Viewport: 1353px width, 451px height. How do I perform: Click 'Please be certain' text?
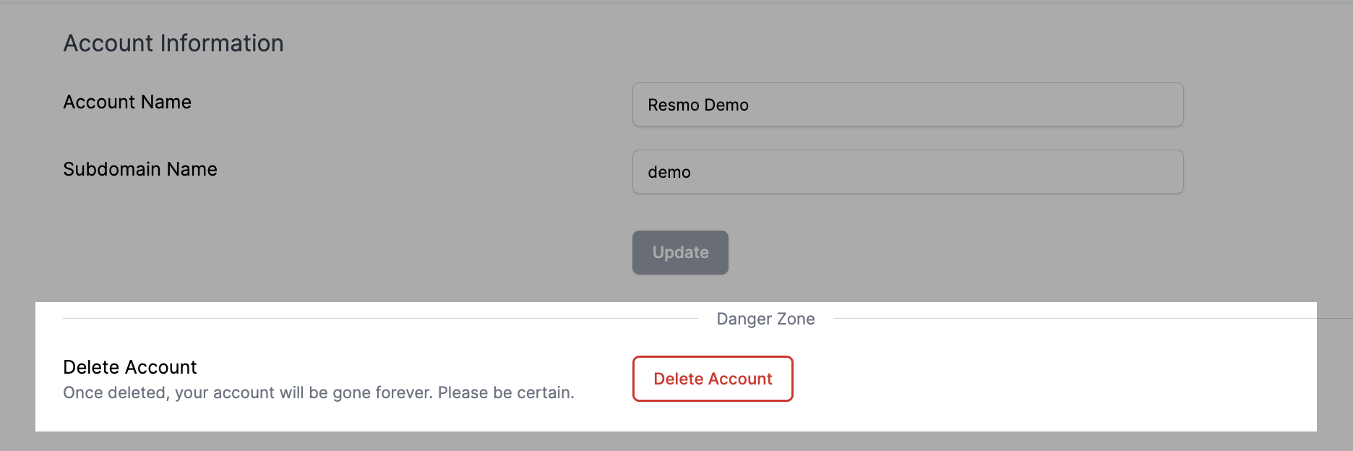click(x=506, y=392)
